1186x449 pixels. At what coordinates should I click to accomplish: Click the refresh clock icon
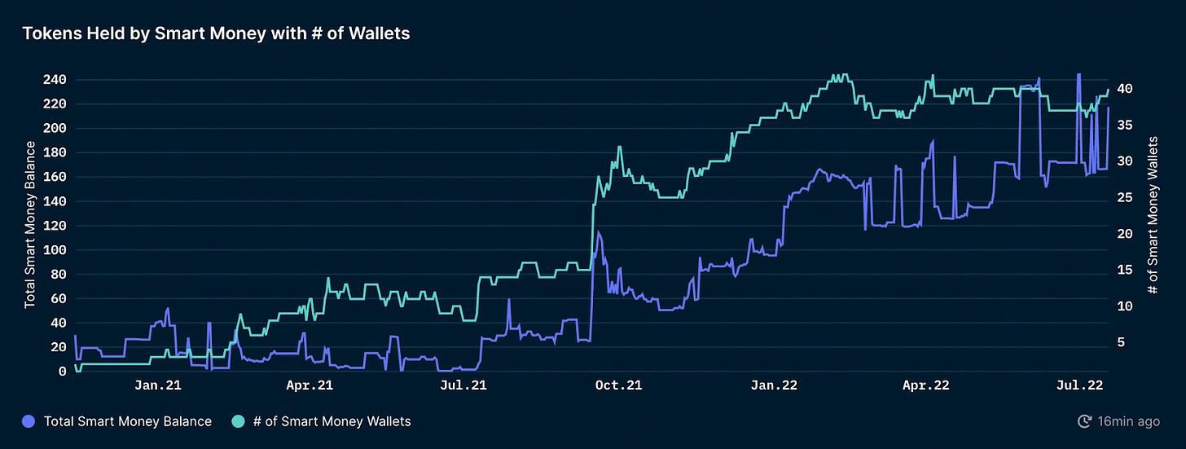1084,421
